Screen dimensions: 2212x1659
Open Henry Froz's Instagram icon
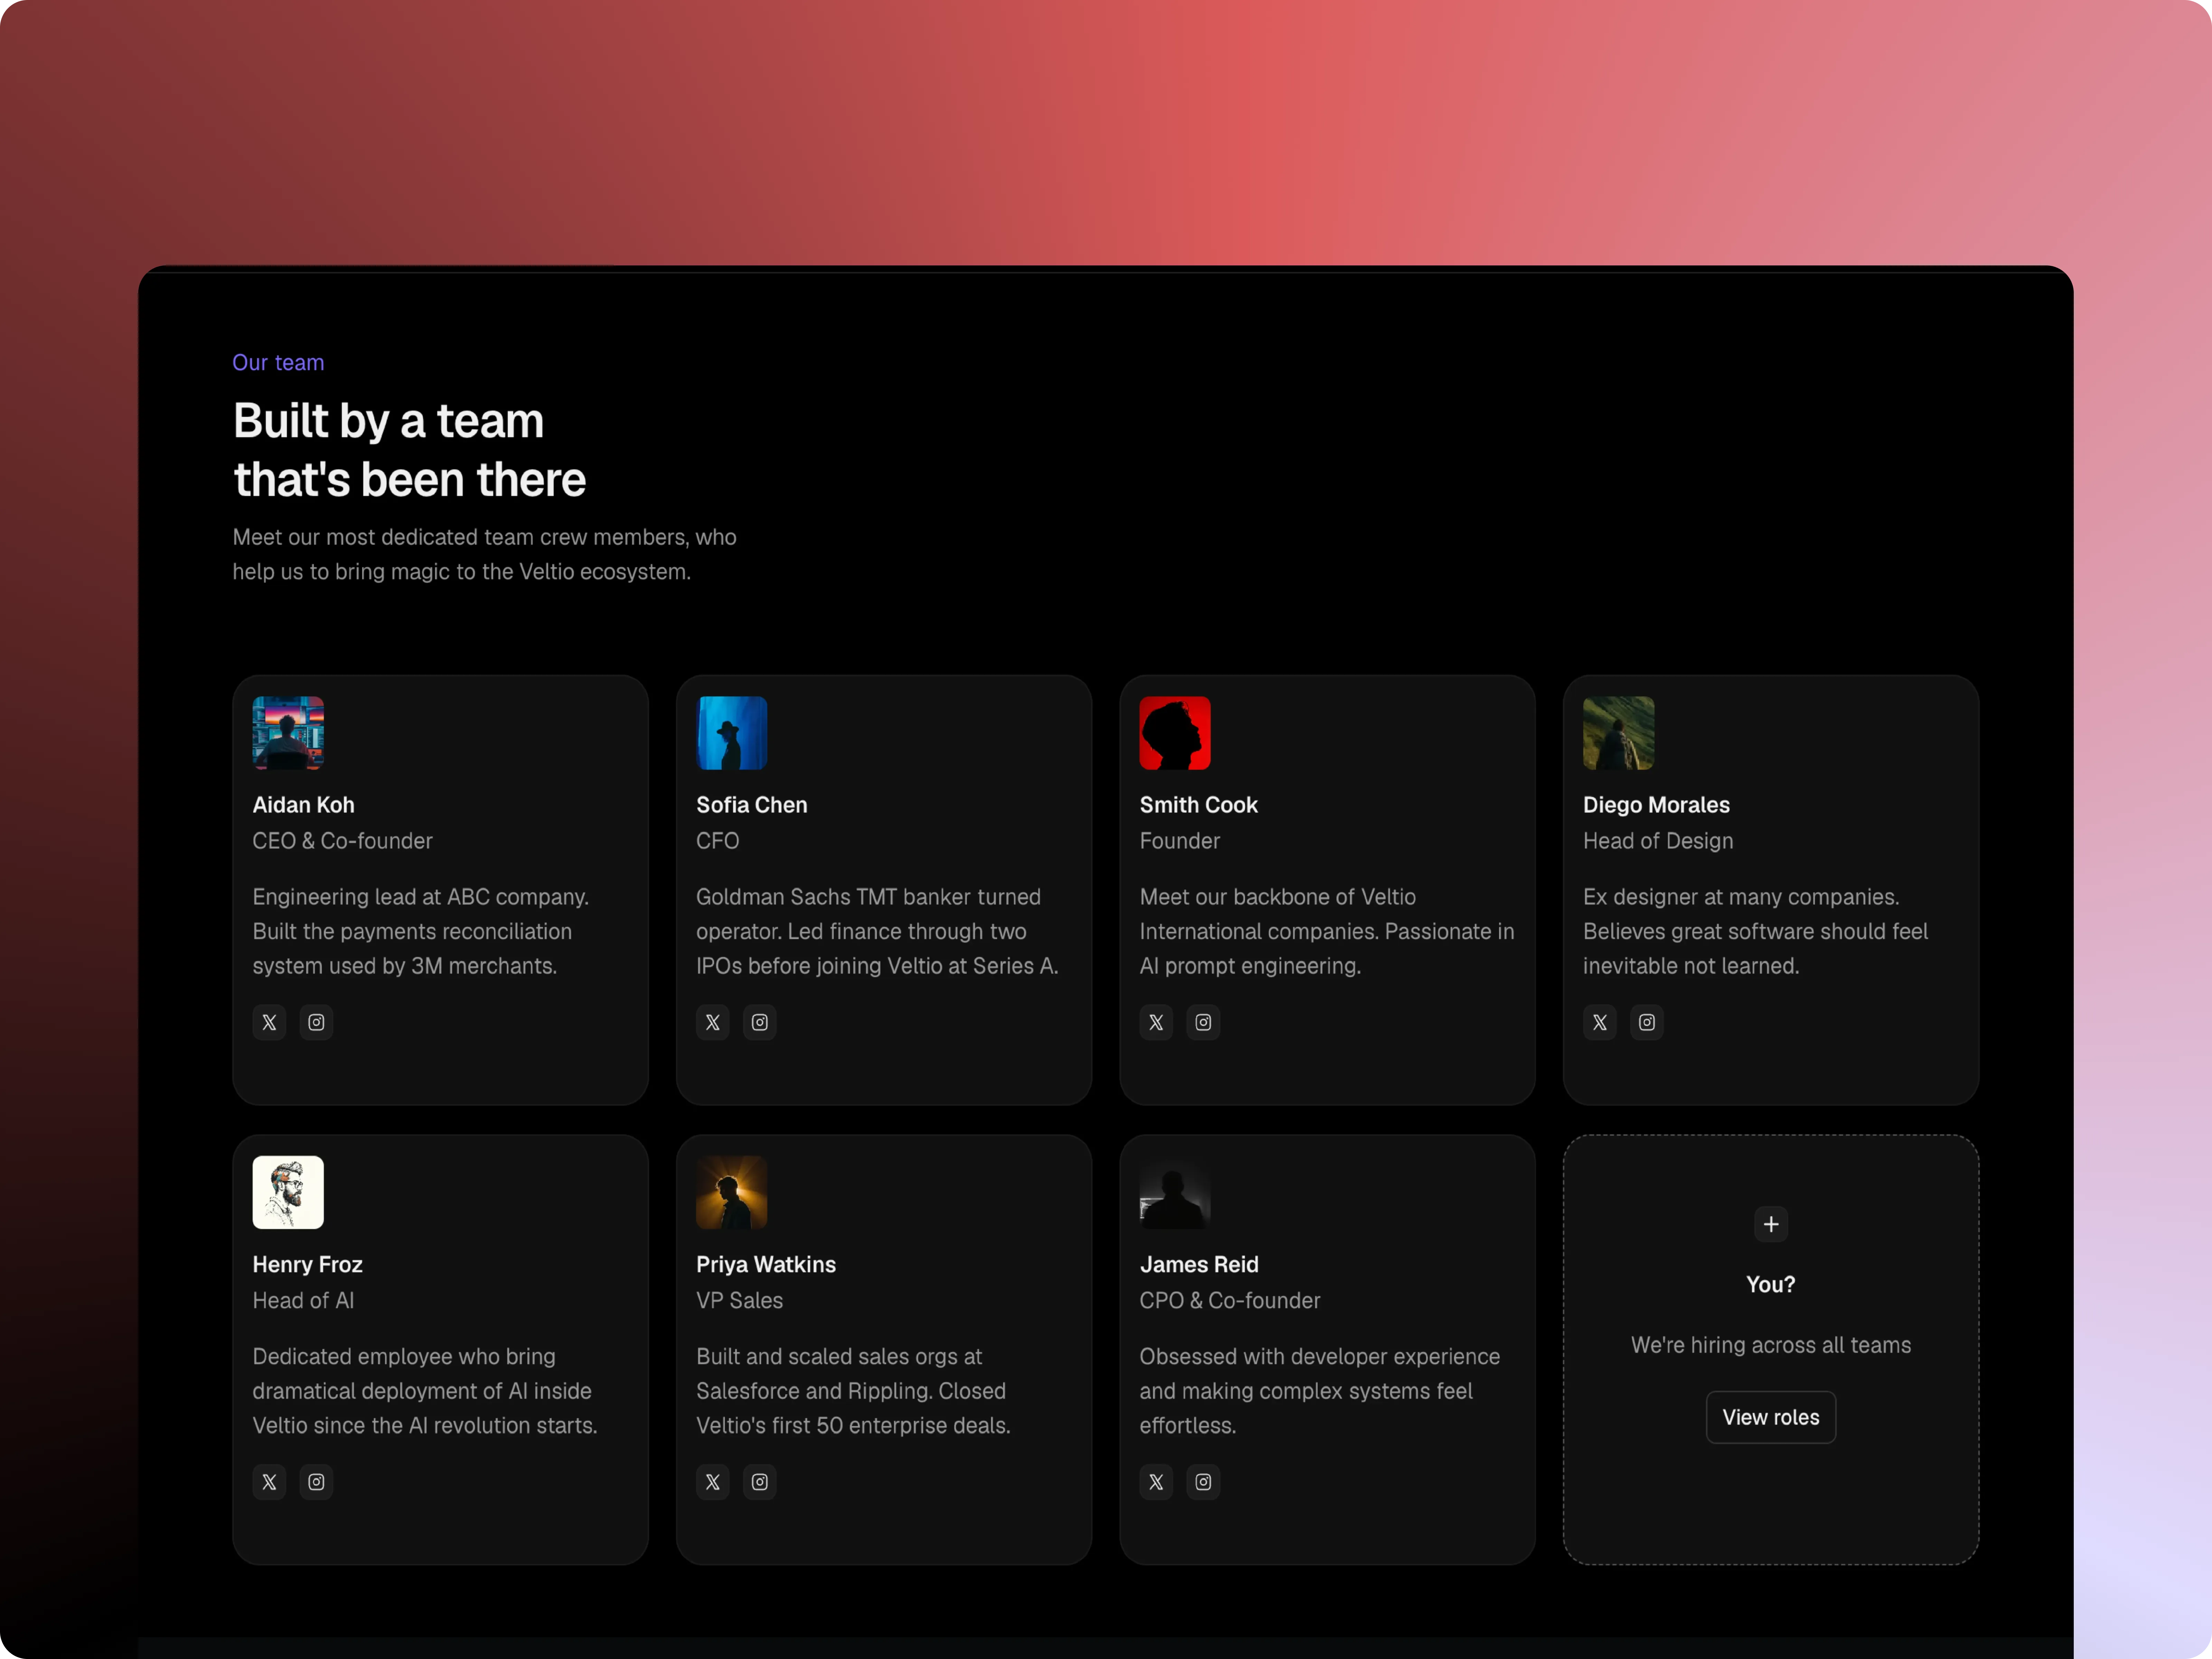316,1482
